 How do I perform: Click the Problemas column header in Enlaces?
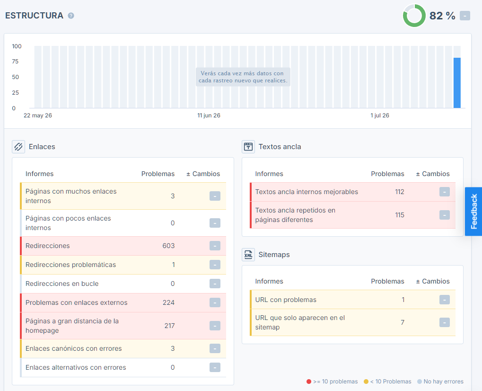[158, 174]
